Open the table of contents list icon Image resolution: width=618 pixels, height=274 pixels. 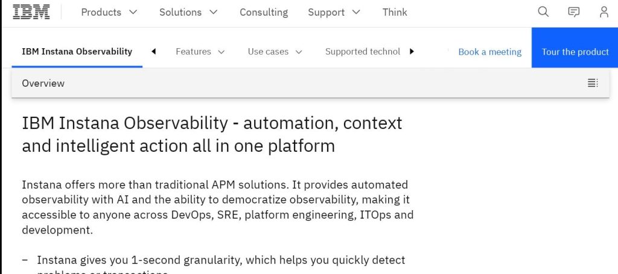click(593, 83)
